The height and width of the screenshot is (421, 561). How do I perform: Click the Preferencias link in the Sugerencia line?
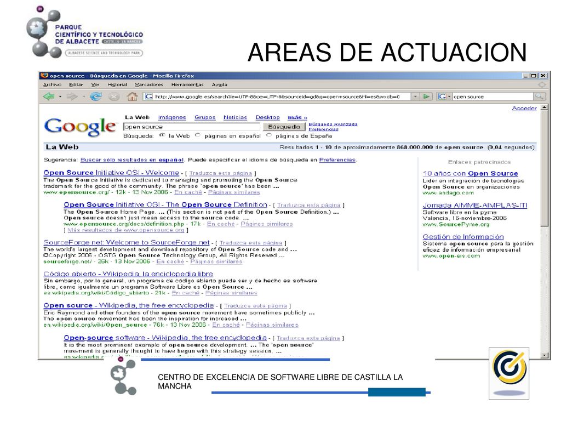click(x=337, y=160)
